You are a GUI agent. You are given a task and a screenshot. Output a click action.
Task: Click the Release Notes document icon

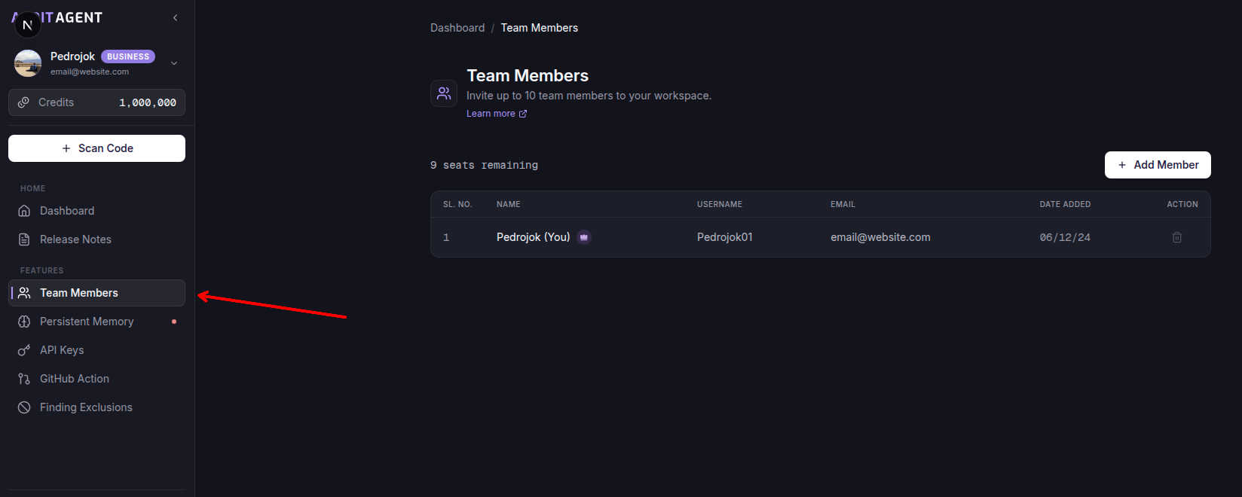click(24, 239)
